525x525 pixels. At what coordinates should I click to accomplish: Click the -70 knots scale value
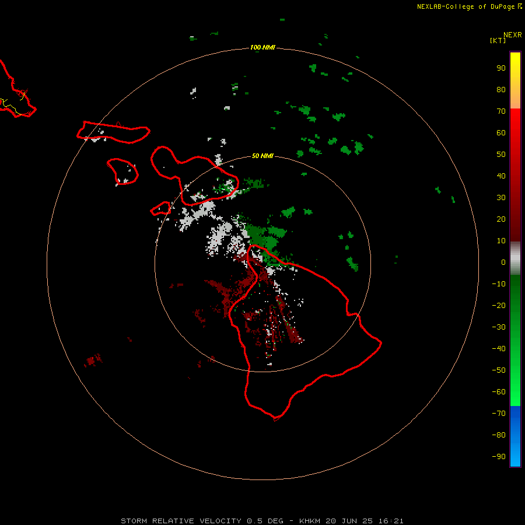pyautogui.click(x=499, y=414)
